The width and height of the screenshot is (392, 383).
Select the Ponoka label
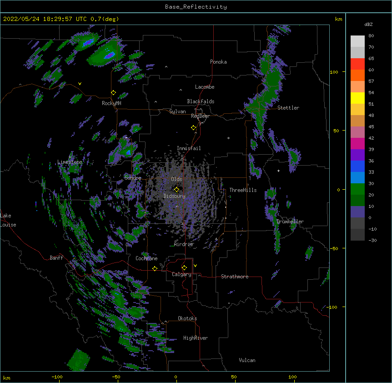tap(218, 62)
